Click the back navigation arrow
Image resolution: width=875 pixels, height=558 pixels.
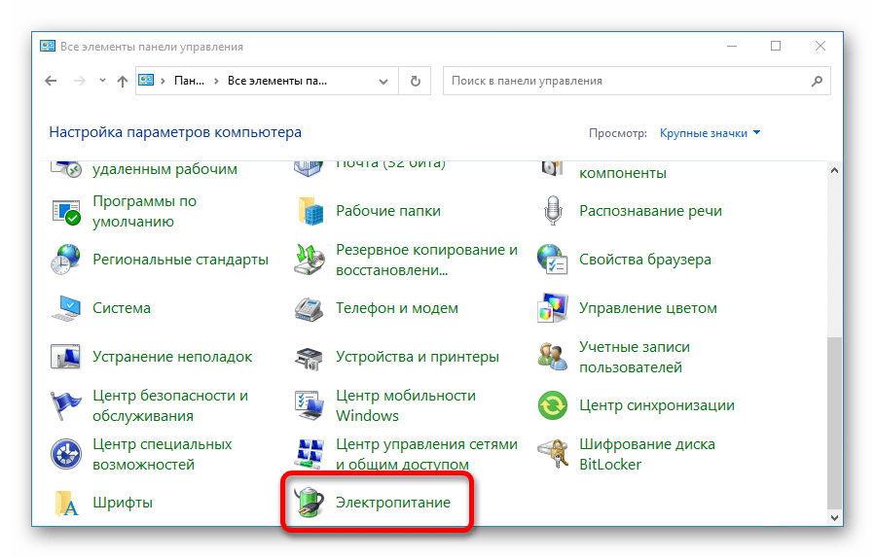pyautogui.click(x=52, y=82)
